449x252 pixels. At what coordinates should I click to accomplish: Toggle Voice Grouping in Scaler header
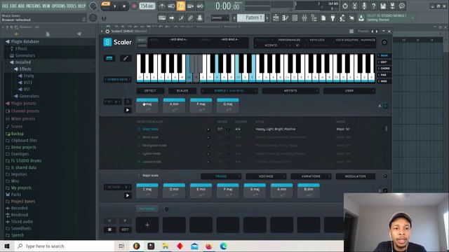coord(347,40)
